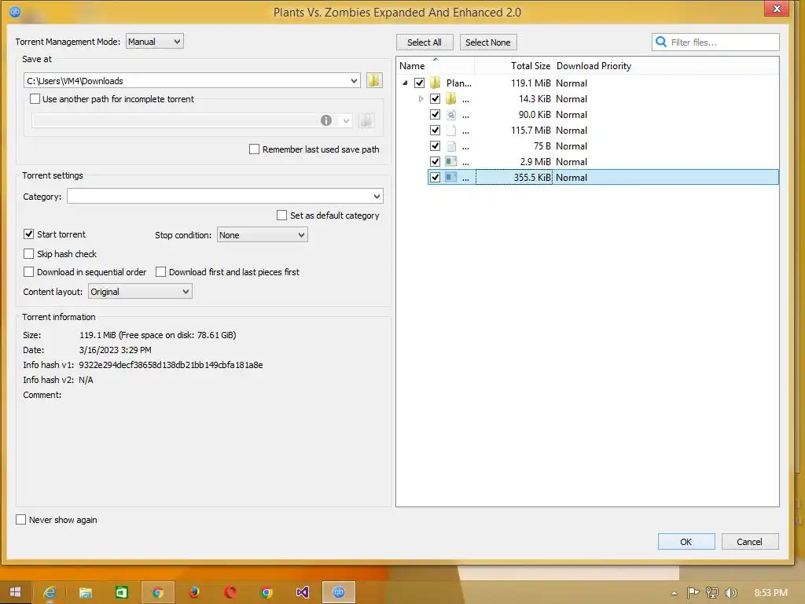The height and width of the screenshot is (604, 805).
Task: Collapse the root Plan... folder tree
Action: coord(405,83)
